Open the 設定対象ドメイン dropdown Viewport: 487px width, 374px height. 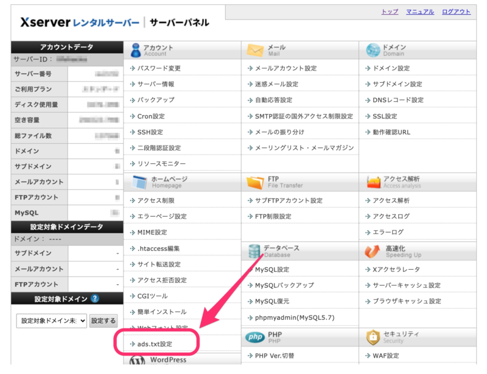coord(51,320)
